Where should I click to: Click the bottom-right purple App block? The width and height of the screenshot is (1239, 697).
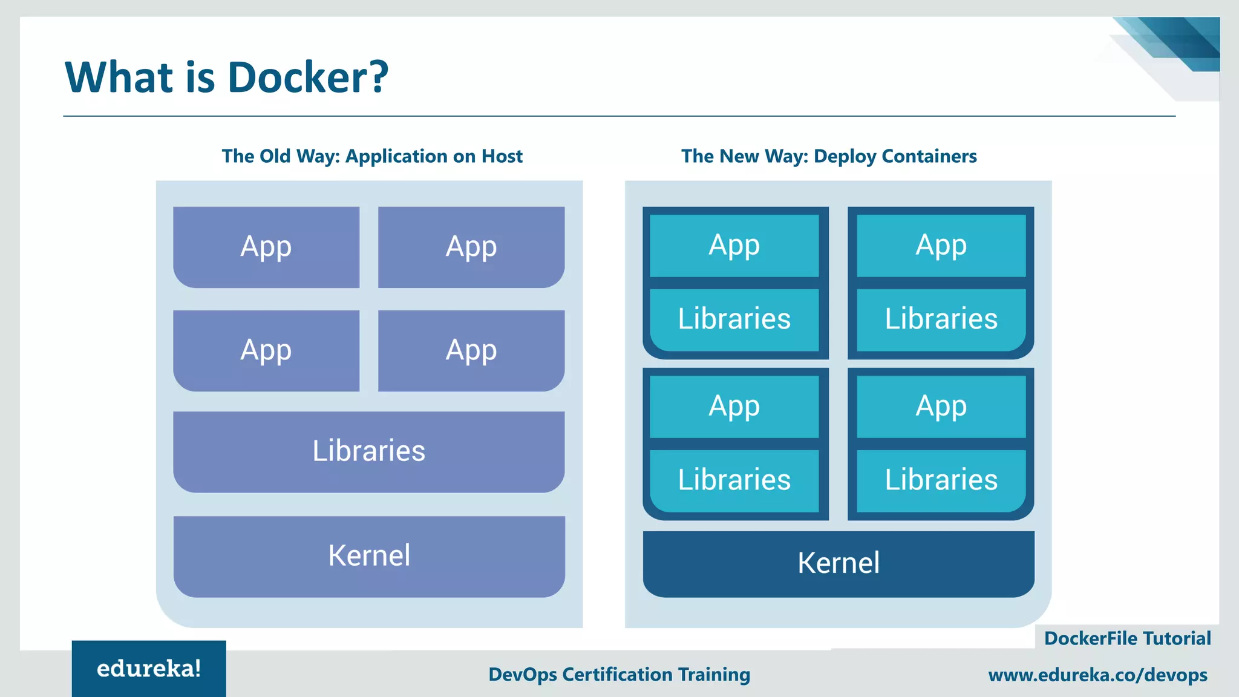click(x=471, y=350)
